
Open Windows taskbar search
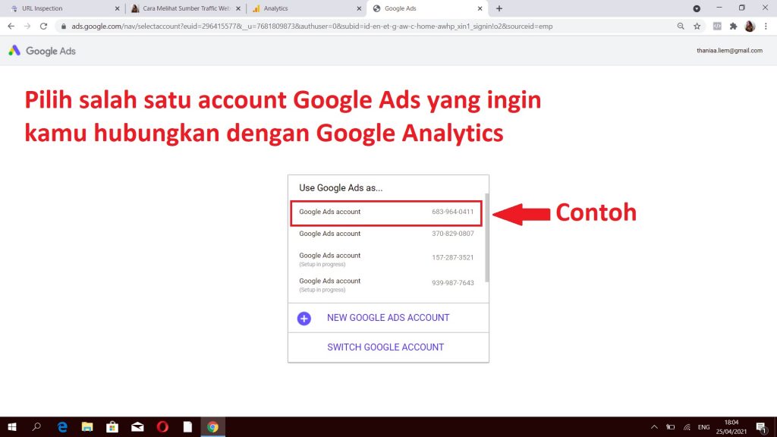click(36, 426)
